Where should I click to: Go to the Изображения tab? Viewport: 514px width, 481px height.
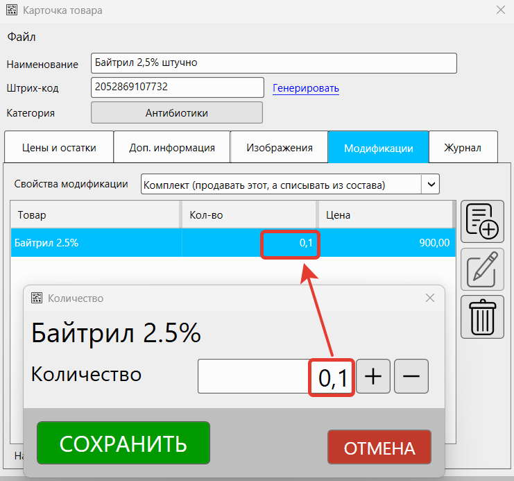pos(280,147)
